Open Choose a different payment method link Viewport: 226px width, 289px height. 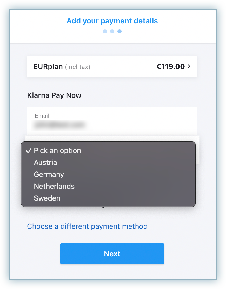click(87, 226)
